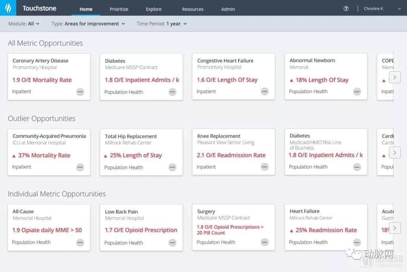This screenshot has width=407, height=272.
Task: Open more options on Surgery card
Action: (x=265, y=242)
